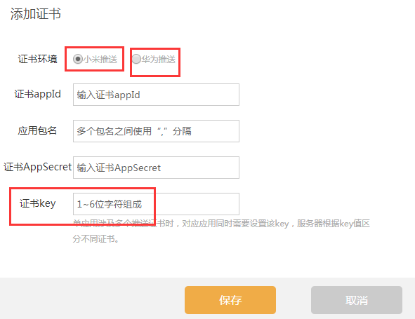The height and width of the screenshot is (319, 415).
Task: Select the 小米推送 radio button
Action: (78, 59)
